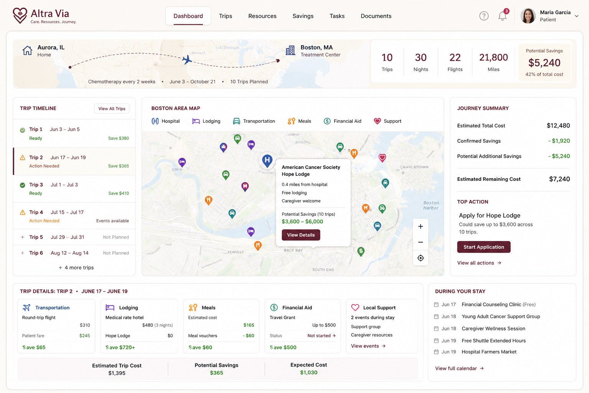Click Trip 2 Save $365 text
The height and width of the screenshot is (393, 589).
[118, 166]
